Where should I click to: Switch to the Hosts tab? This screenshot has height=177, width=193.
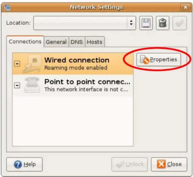[95, 42]
